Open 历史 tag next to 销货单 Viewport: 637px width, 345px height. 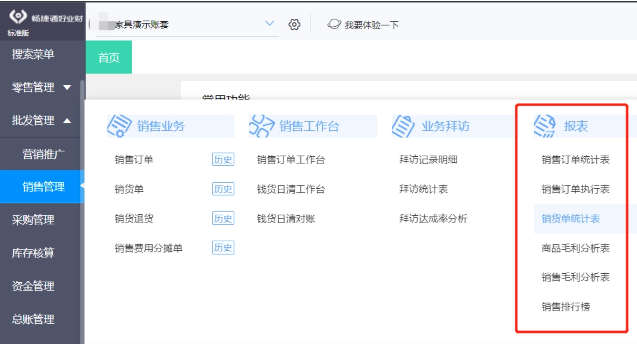tap(223, 189)
